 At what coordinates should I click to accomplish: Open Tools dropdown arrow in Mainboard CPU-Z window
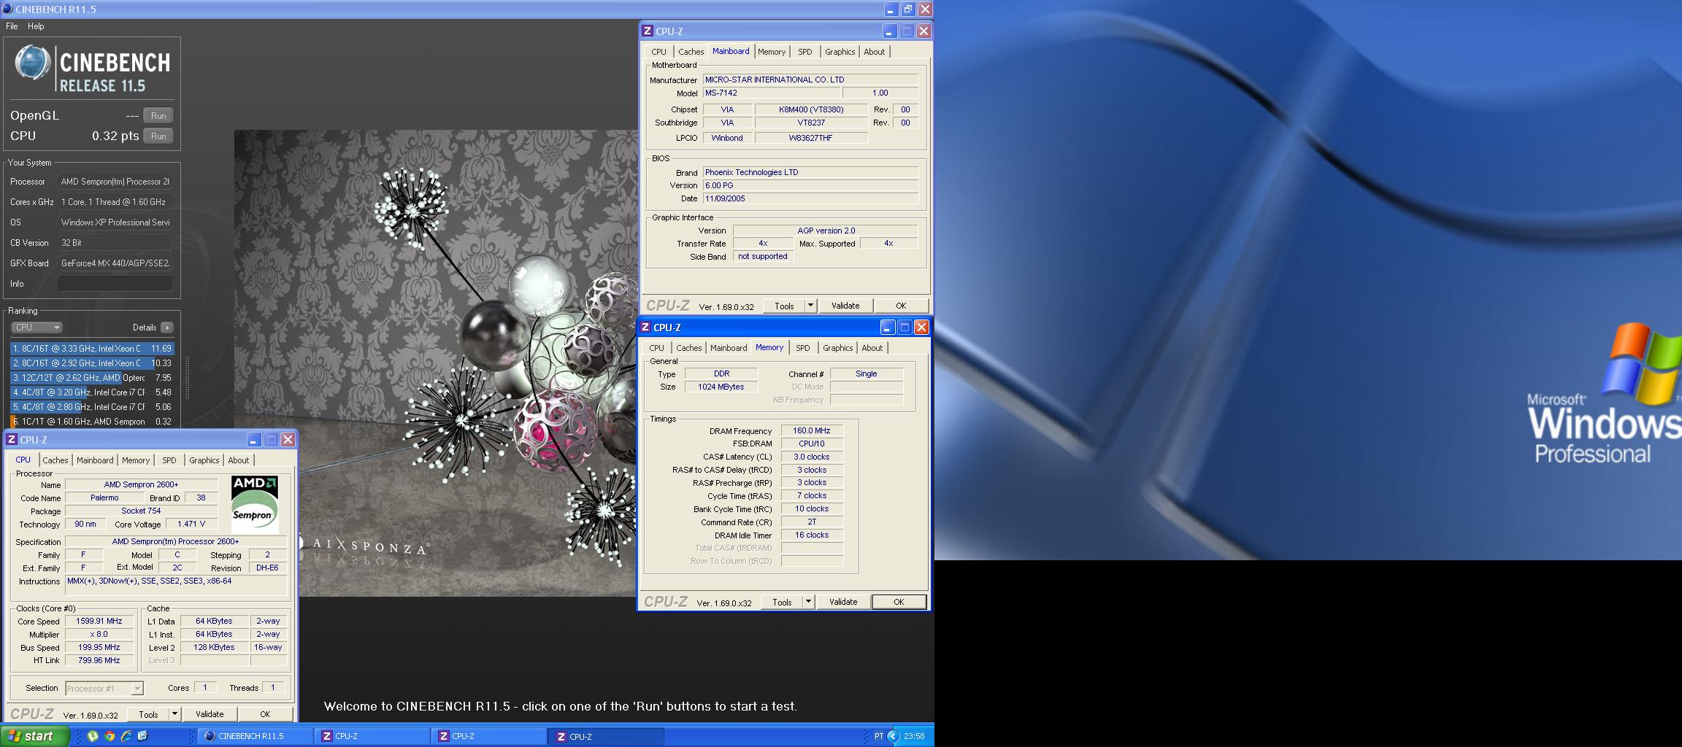pyautogui.click(x=810, y=306)
